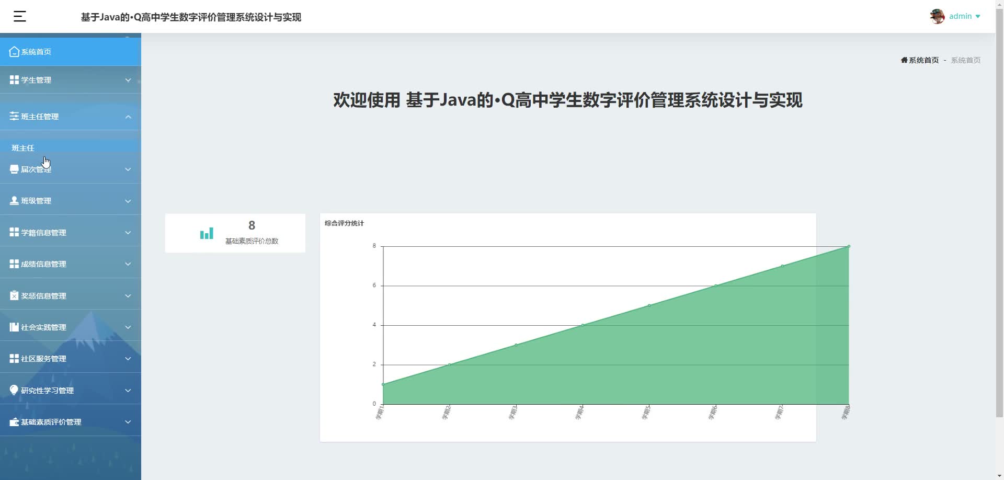Click the breadcrumb home icon
This screenshot has height=480, width=1004.
(904, 60)
